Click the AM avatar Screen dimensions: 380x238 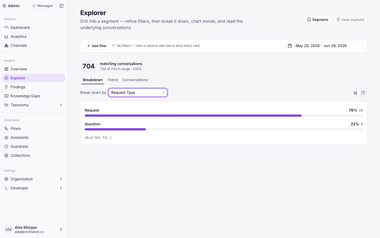click(x=8, y=230)
